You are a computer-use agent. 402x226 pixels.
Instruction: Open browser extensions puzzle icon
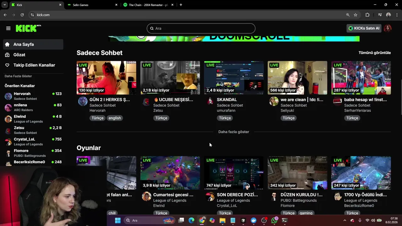click(367, 15)
